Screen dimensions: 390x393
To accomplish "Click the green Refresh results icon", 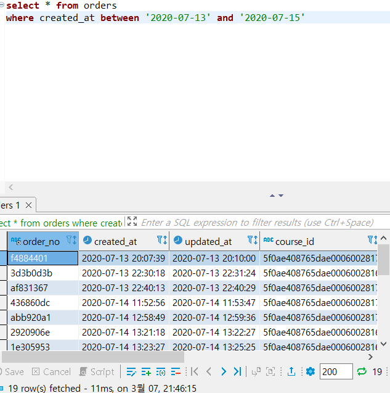I will click(x=362, y=371).
